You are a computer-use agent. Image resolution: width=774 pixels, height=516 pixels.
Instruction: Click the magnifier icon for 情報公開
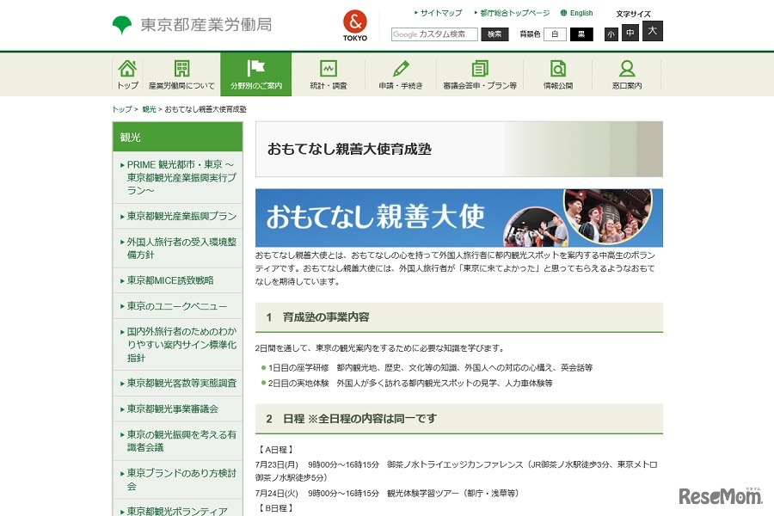[x=557, y=67]
